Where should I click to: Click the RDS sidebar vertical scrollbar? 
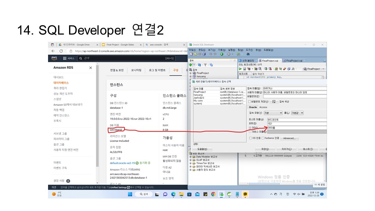click(97, 115)
